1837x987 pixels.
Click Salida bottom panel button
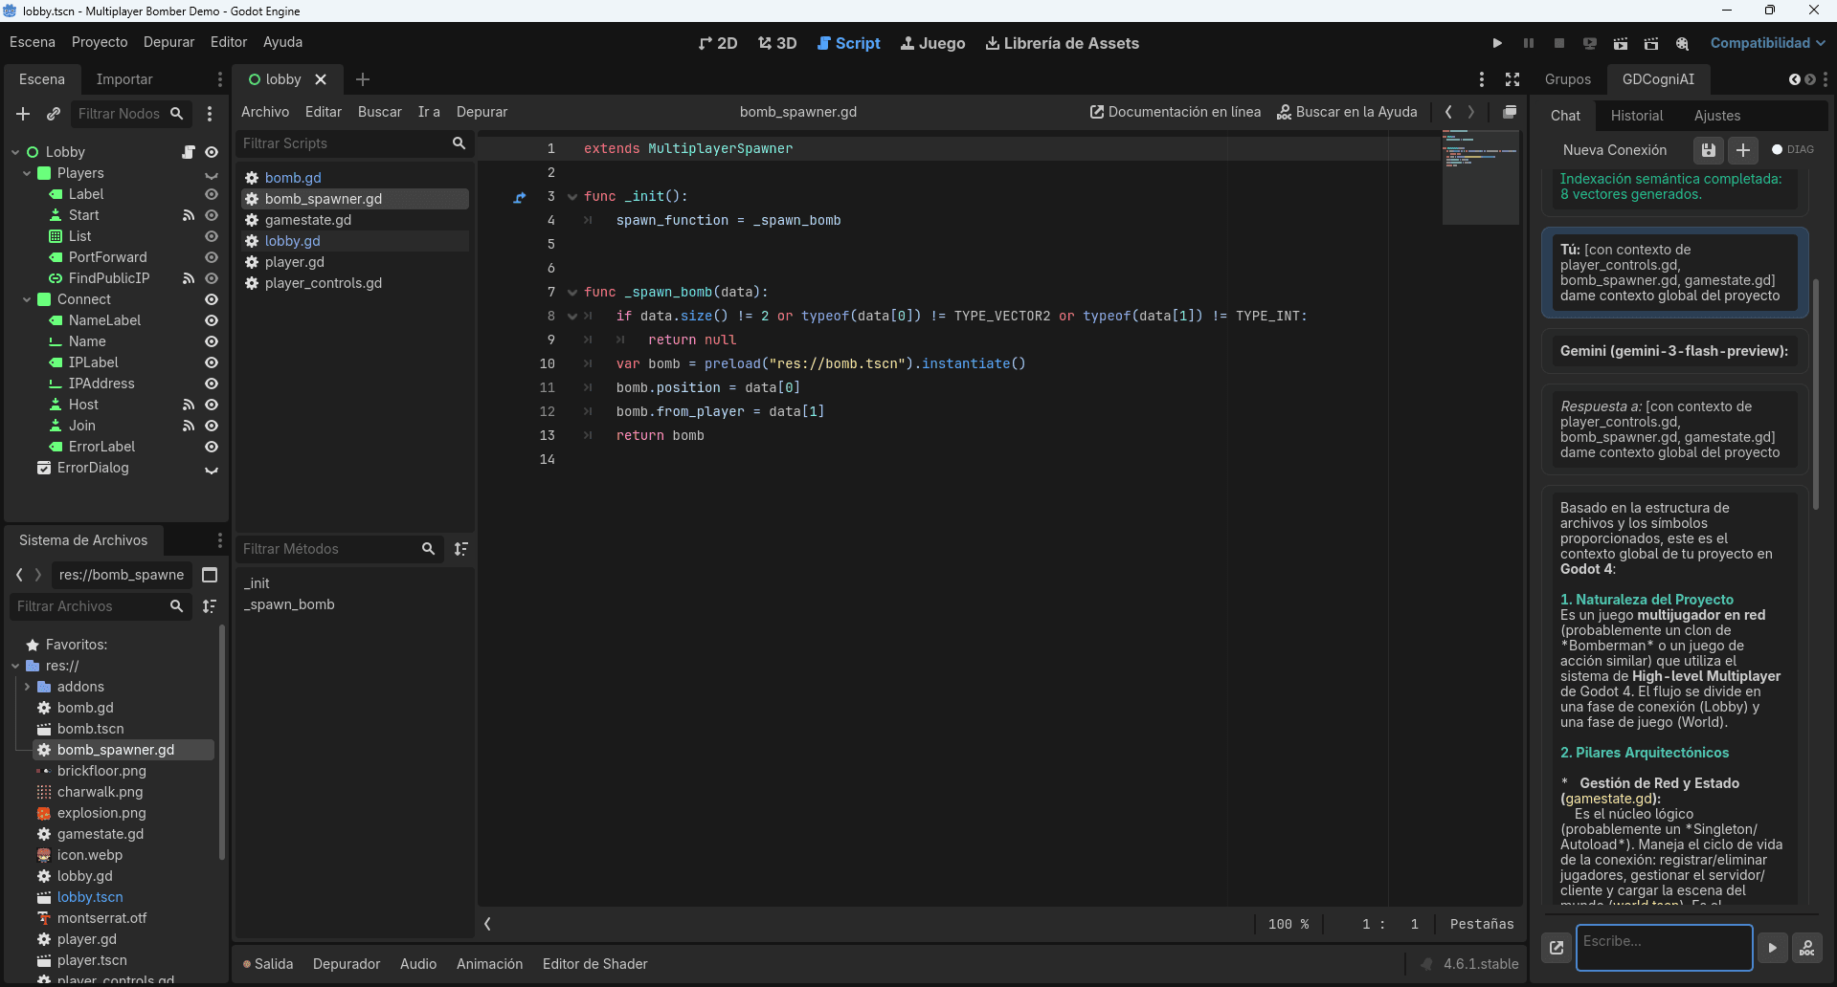[x=268, y=964]
